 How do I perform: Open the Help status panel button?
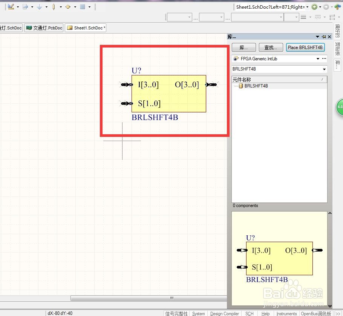pyautogui.click(x=266, y=313)
